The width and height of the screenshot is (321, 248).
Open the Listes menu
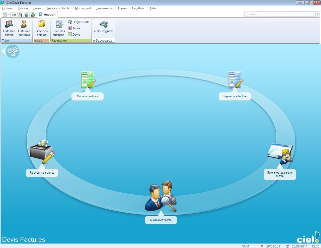point(37,8)
